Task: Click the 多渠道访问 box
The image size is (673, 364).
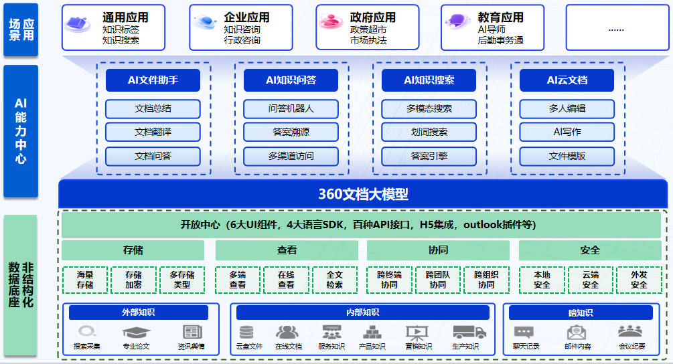Action: click(291, 156)
